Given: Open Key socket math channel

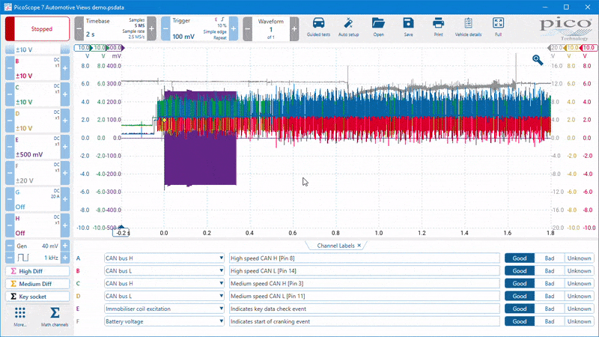Looking at the screenshot, I should 37,297.
